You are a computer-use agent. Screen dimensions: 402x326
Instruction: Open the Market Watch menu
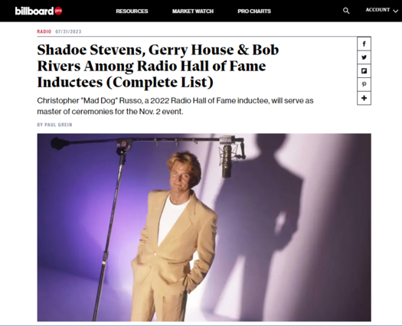(x=193, y=11)
